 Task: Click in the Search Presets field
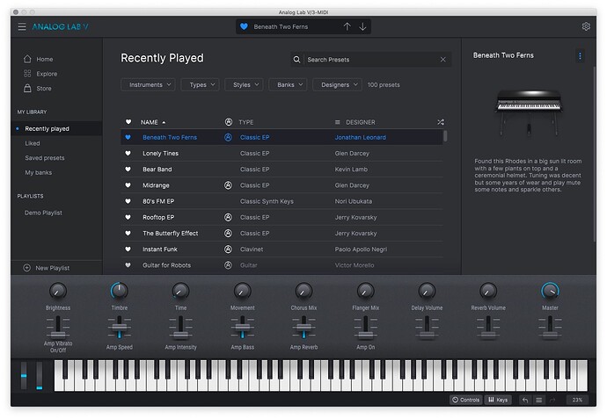click(x=371, y=60)
